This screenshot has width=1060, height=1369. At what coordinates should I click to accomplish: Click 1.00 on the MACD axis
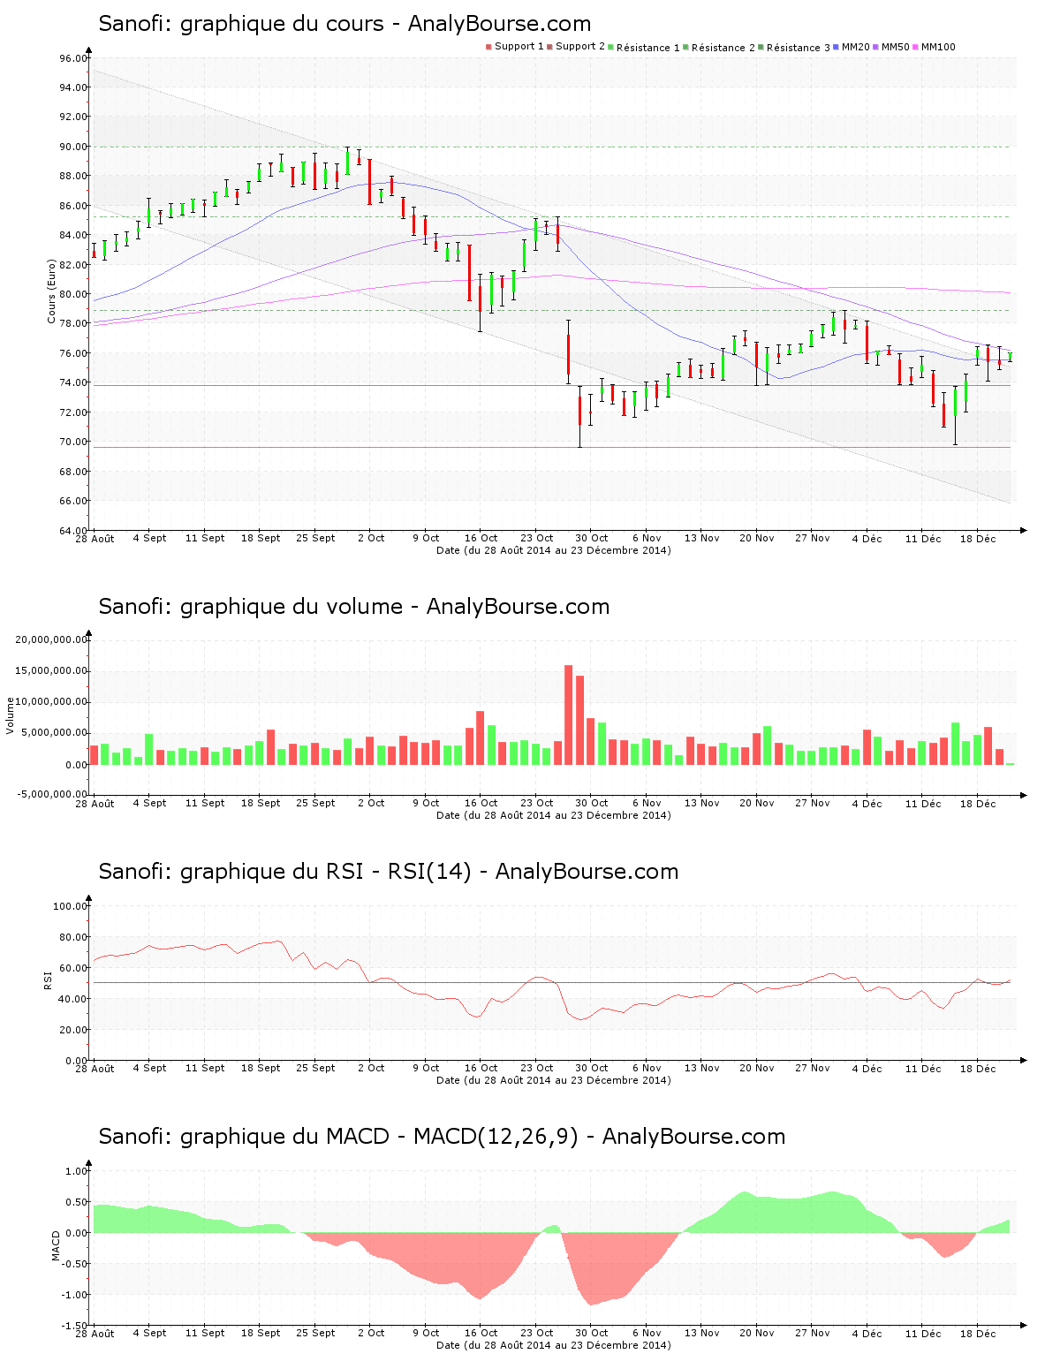(77, 1171)
